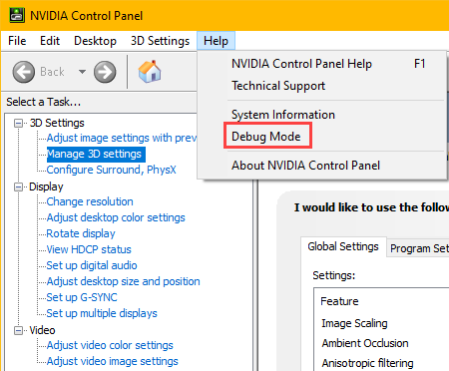Collapse the 3D Settings tree node
449x371 pixels.
tap(19, 124)
